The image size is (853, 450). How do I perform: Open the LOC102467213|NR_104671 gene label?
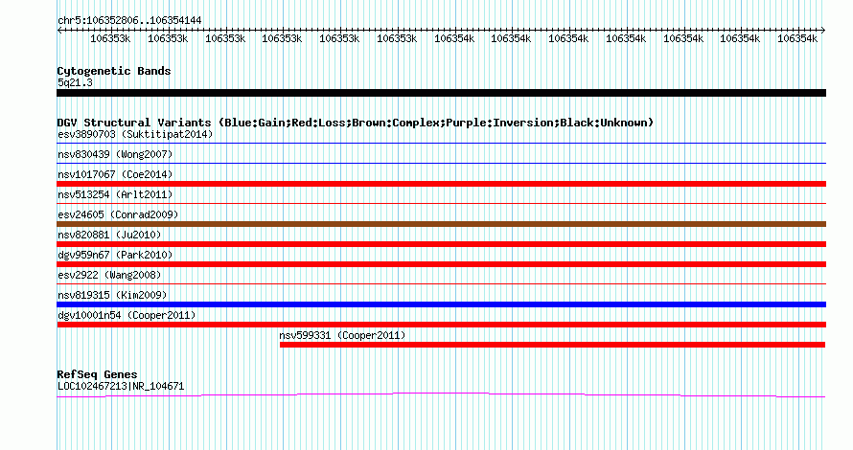click(x=121, y=387)
